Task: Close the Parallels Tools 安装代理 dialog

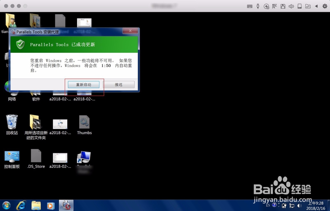Action: click(x=130, y=31)
